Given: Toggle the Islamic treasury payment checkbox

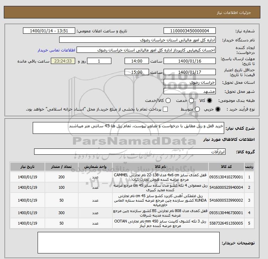Looking at the screenshot, I should [x=165, y=109].
